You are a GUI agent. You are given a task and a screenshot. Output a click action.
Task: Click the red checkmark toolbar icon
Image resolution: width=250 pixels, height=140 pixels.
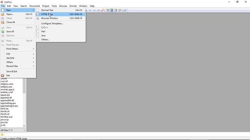(102, 10)
